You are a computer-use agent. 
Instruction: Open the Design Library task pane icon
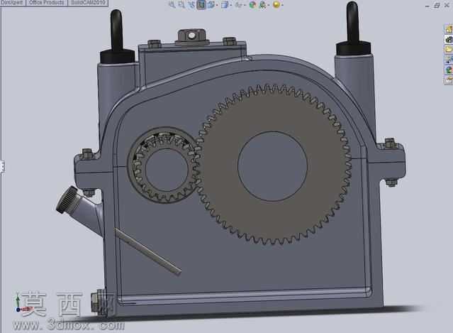449,39
